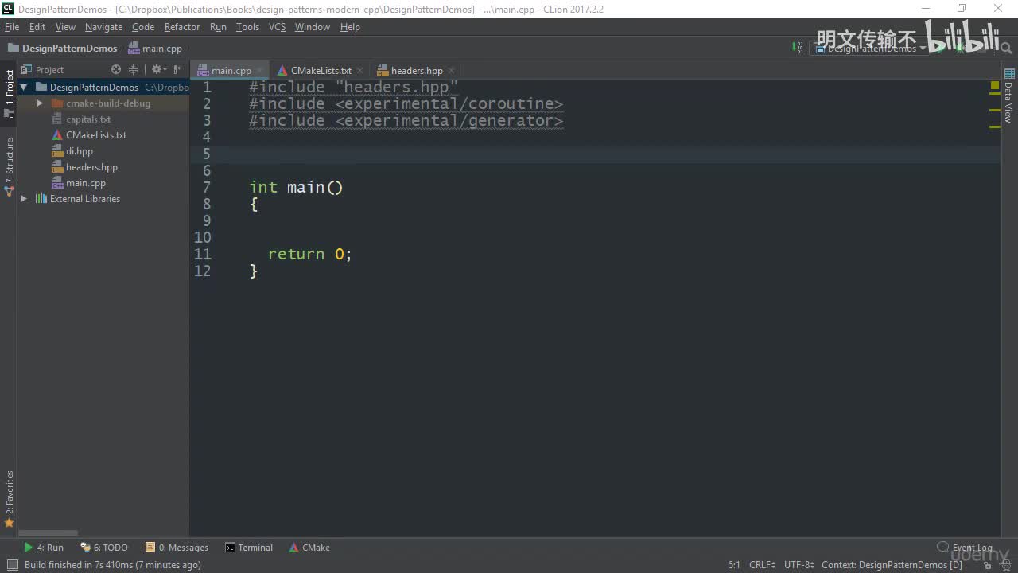1018x573 pixels.
Task: Change UTF-8 file encoding setting
Action: click(x=799, y=565)
